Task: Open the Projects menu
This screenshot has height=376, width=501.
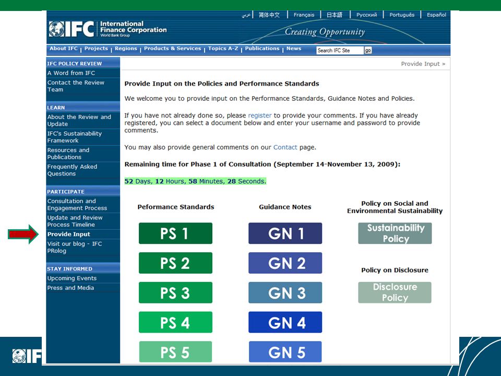Action: coord(96,48)
